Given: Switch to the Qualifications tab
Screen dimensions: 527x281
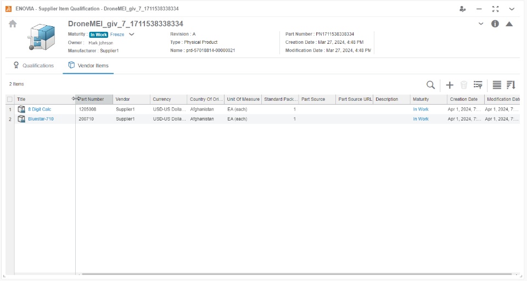Looking at the screenshot, I should 33,65.
